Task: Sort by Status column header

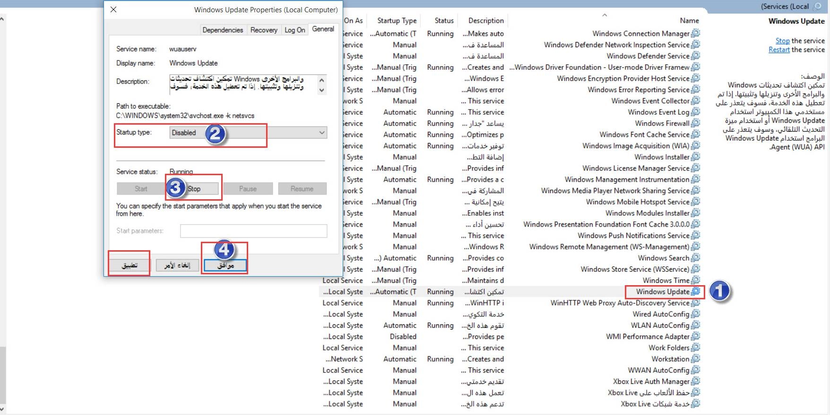Action: coord(444,20)
